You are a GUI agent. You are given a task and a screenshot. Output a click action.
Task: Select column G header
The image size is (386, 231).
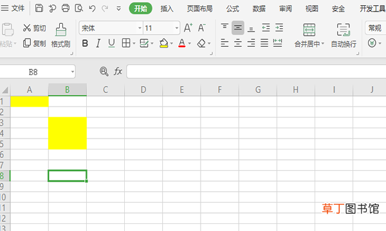pos(258,90)
